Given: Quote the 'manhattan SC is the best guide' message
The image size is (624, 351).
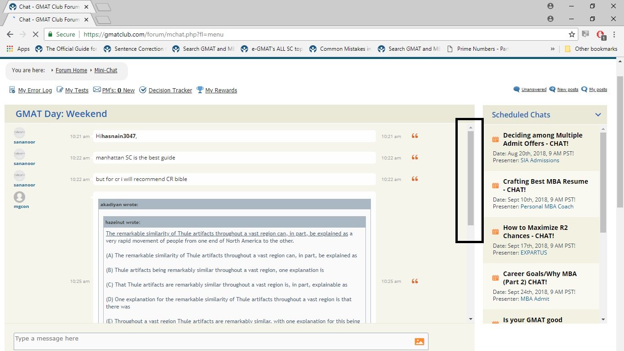Looking at the screenshot, I should coord(414,157).
